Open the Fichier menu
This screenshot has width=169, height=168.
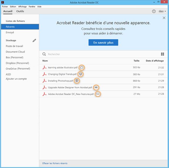click(5, 6)
